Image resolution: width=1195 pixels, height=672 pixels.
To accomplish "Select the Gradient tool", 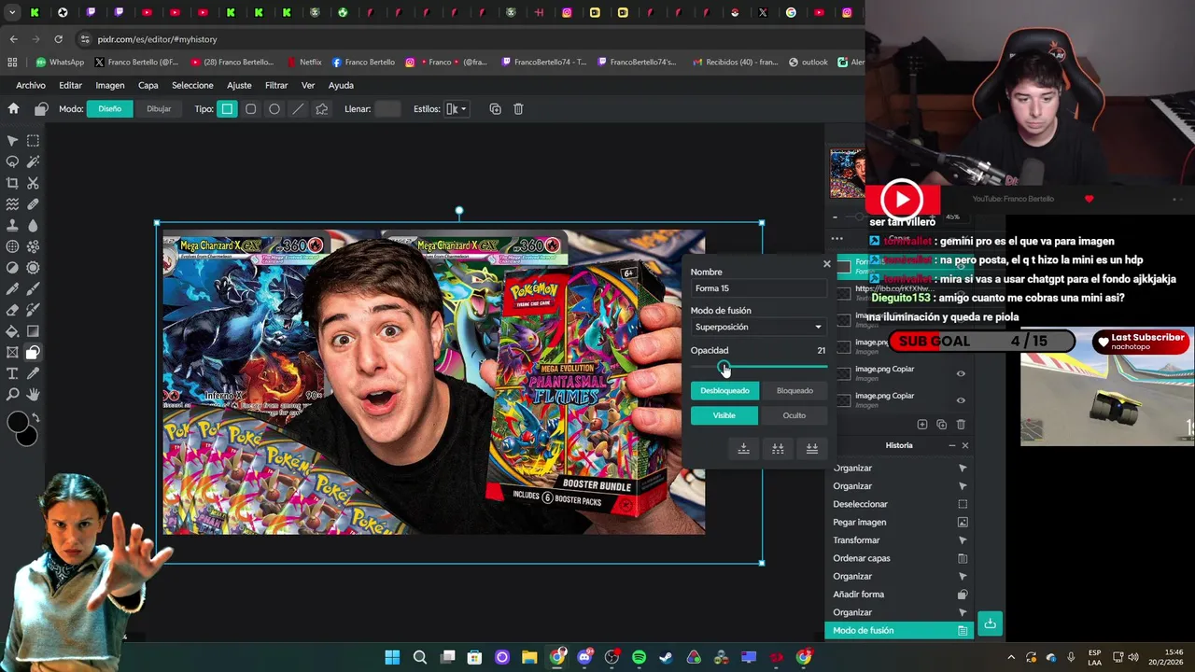I will pos(33,330).
